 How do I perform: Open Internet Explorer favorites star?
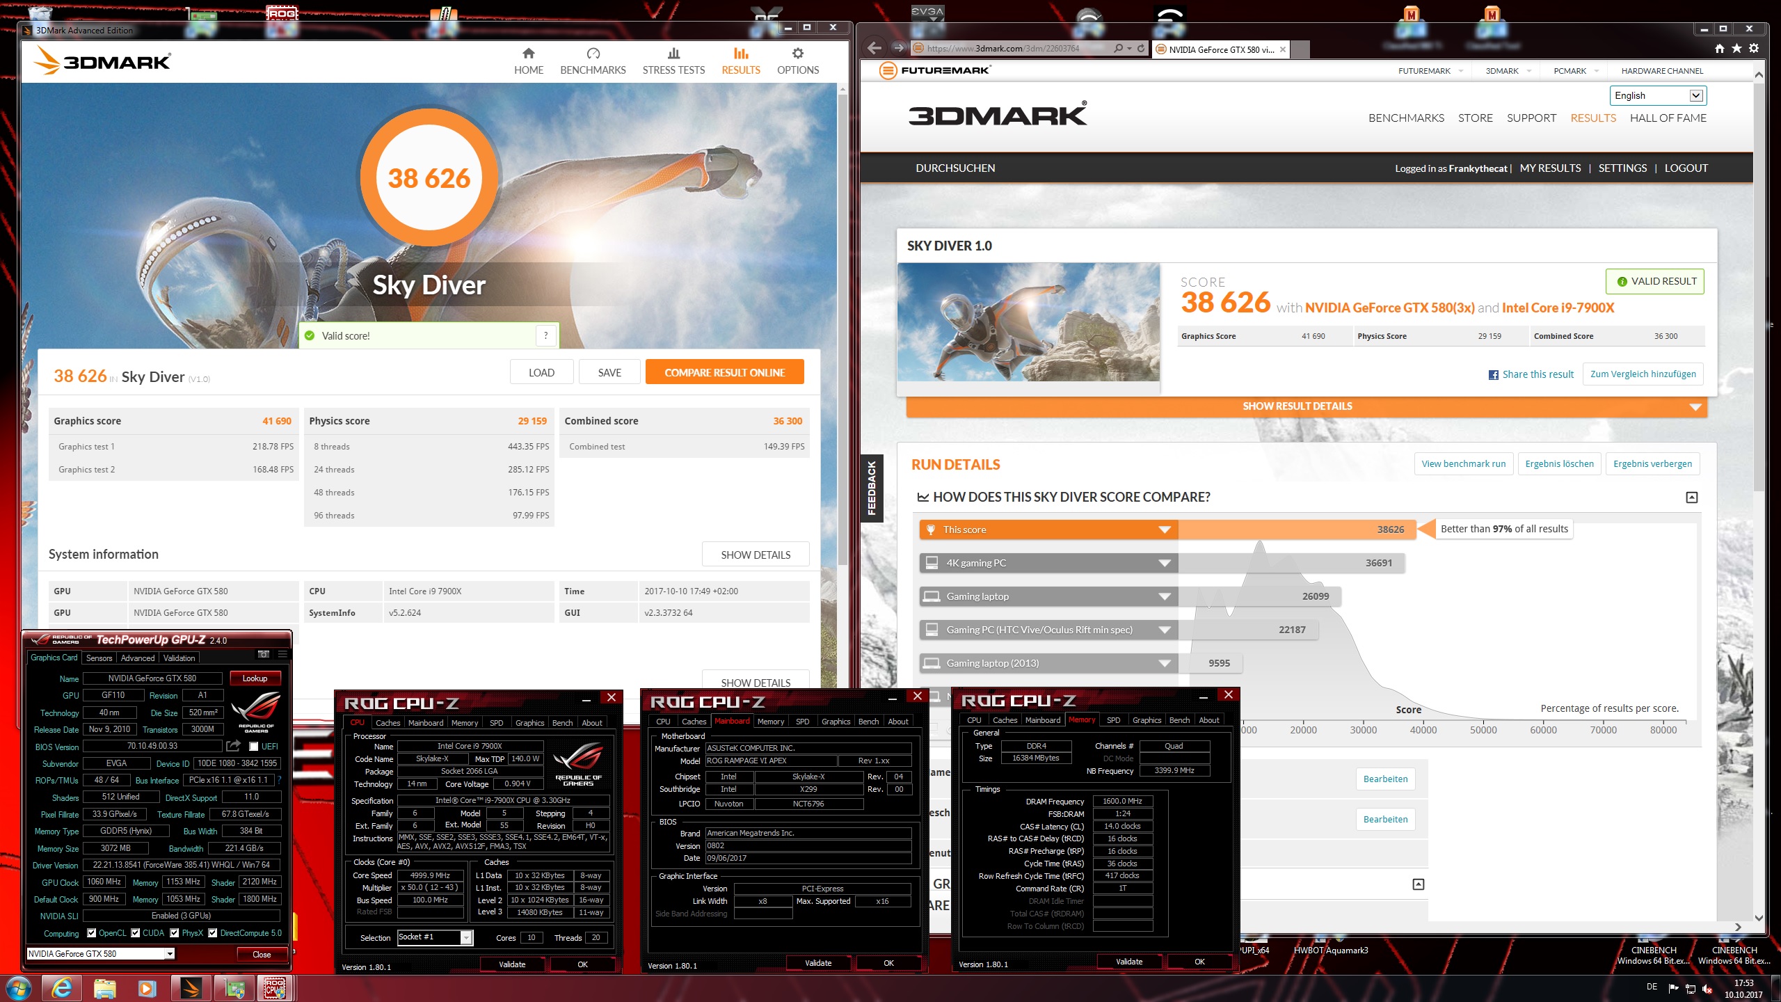pos(1736,48)
